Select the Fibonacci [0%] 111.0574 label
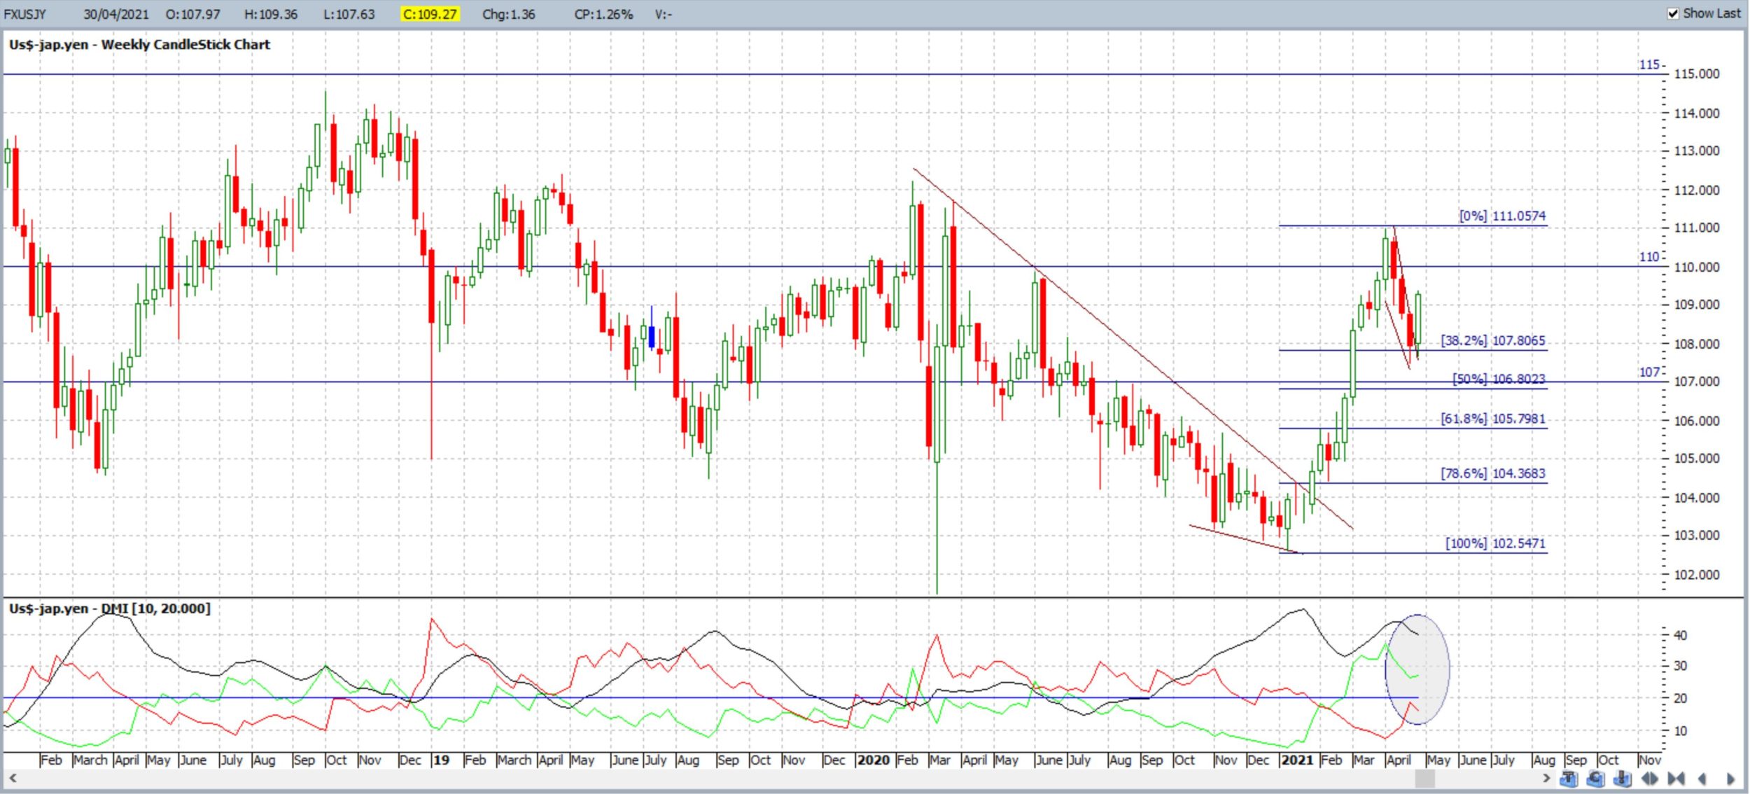Image resolution: width=1750 pixels, height=794 pixels. click(1502, 216)
